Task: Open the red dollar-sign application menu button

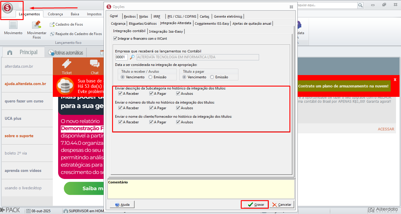Action: 7,7
